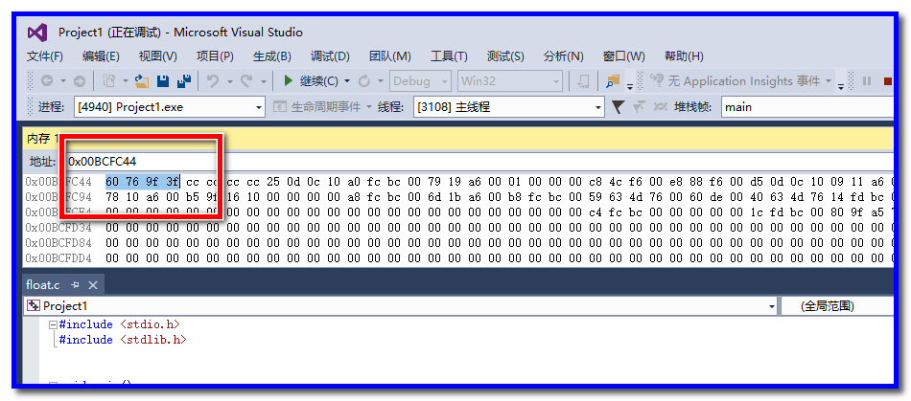Open the 窗口(W) menu

[x=624, y=56]
